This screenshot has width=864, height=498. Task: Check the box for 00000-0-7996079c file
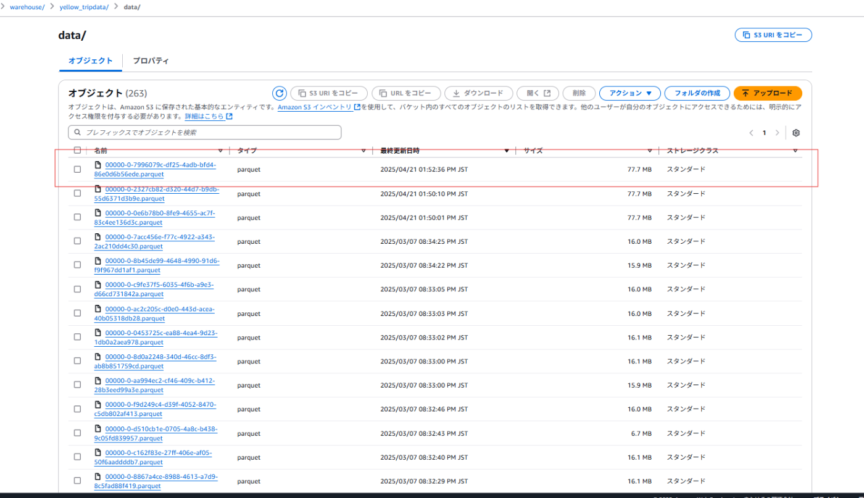[x=77, y=169]
